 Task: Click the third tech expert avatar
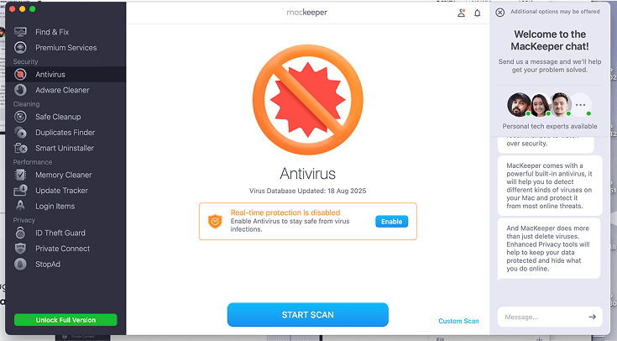coord(561,105)
